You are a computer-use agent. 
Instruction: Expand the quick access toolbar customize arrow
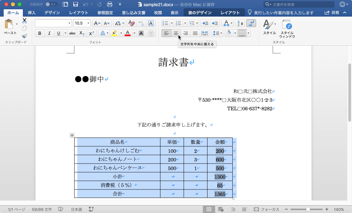[120, 4]
